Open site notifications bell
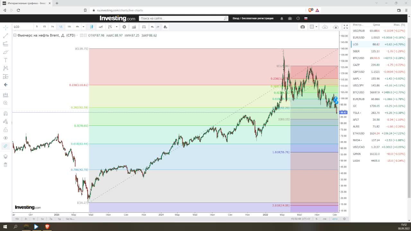The image size is (411, 231). coord(282,18)
